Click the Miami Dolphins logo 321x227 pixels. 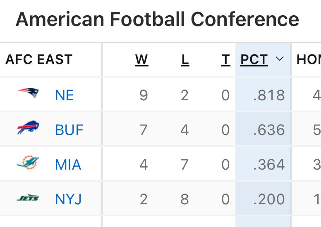pyautogui.click(x=28, y=163)
